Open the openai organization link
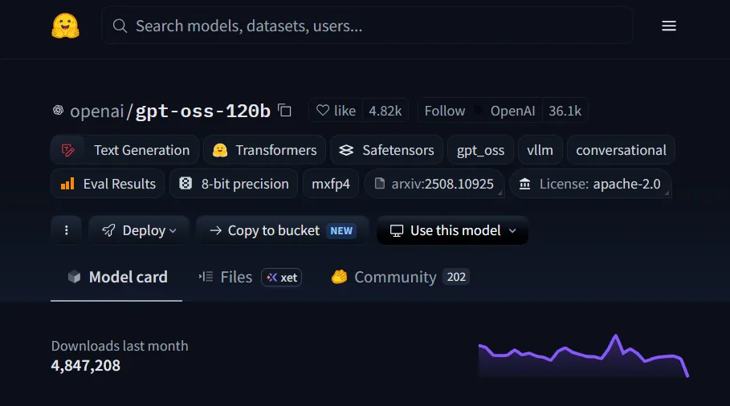Screen dimensions: 730x406 coord(97,112)
